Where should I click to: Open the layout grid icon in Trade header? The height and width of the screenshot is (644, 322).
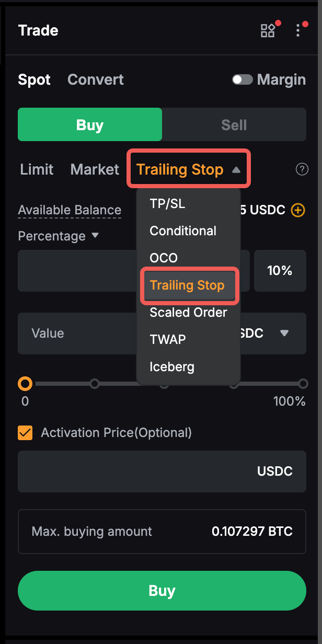click(x=268, y=30)
